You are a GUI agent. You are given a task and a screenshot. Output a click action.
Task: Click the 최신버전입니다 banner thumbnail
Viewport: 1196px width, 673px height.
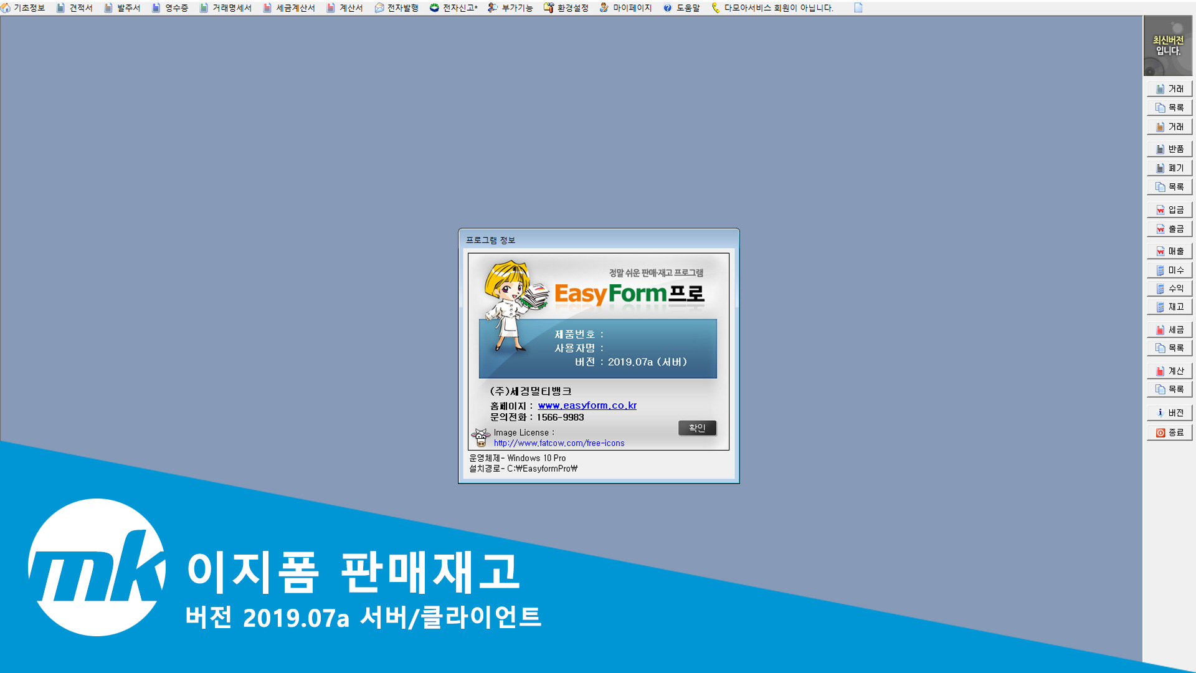click(x=1167, y=46)
